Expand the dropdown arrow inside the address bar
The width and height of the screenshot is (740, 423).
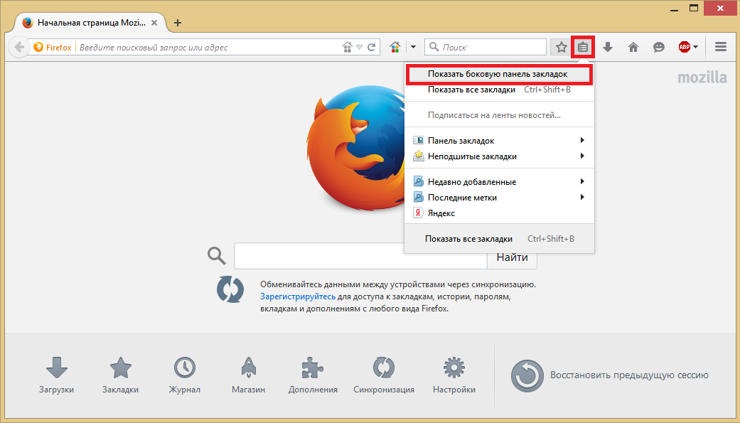click(x=359, y=47)
